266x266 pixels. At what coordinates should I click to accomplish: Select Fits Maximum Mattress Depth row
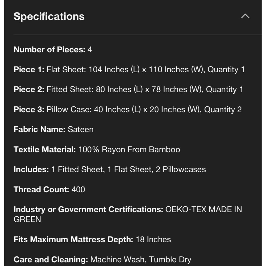(92, 240)
